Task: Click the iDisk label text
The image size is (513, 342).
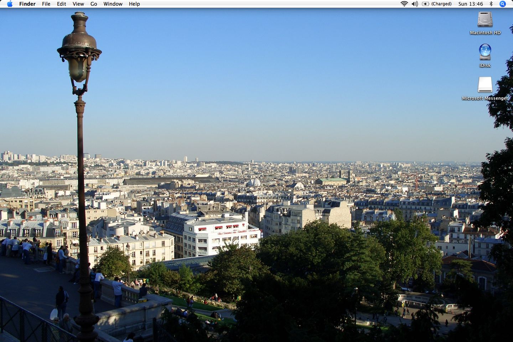Action: click(x=485, y=66)
